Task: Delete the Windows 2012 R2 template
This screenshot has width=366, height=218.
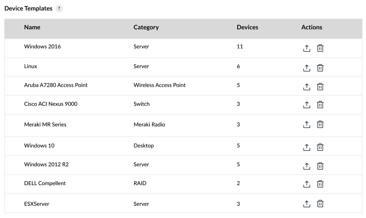Action: (x=320, y=166)
